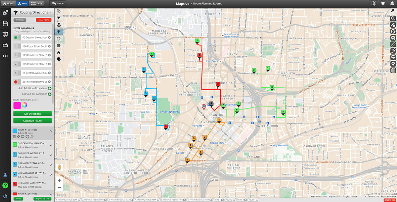Select the filter funnel tool
The image size is (397, 202).
(x=59, y=17)
